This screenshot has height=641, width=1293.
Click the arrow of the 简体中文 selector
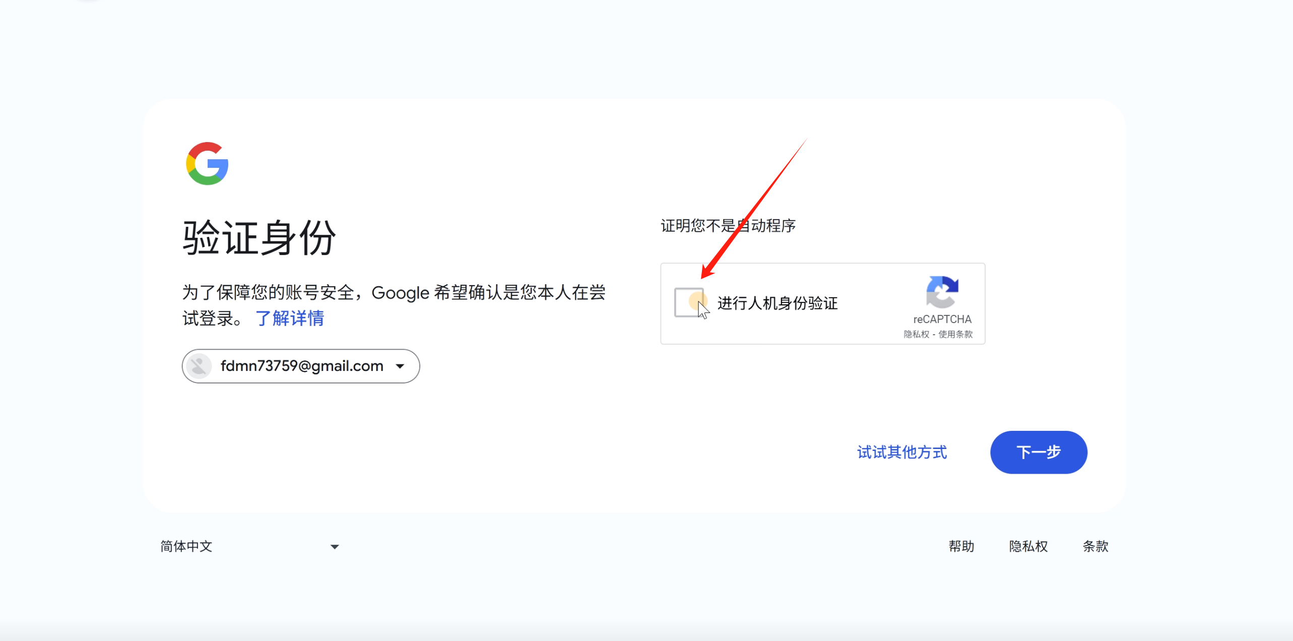334,547
